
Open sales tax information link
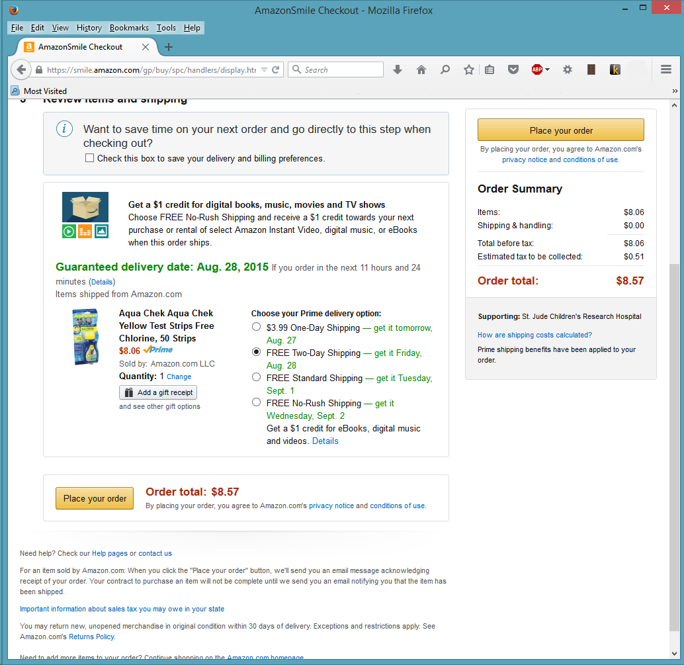click(122, 609)
